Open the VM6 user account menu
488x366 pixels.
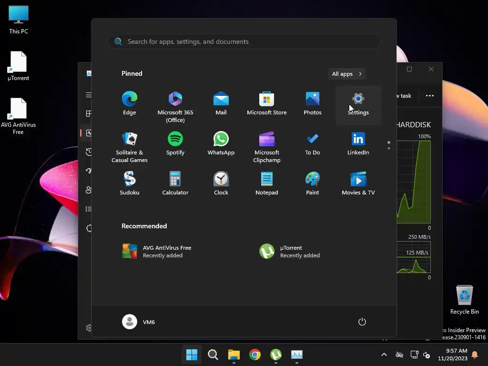point(139,322)
